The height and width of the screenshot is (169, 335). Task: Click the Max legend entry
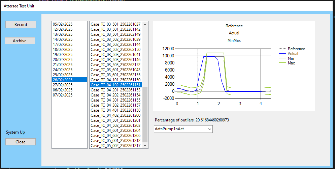click(x=287, y=63)
